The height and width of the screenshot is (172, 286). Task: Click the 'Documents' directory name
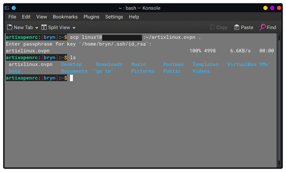pos(74,71)
